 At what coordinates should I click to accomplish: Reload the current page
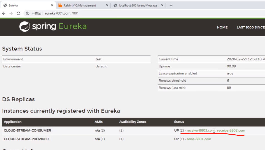18,13
